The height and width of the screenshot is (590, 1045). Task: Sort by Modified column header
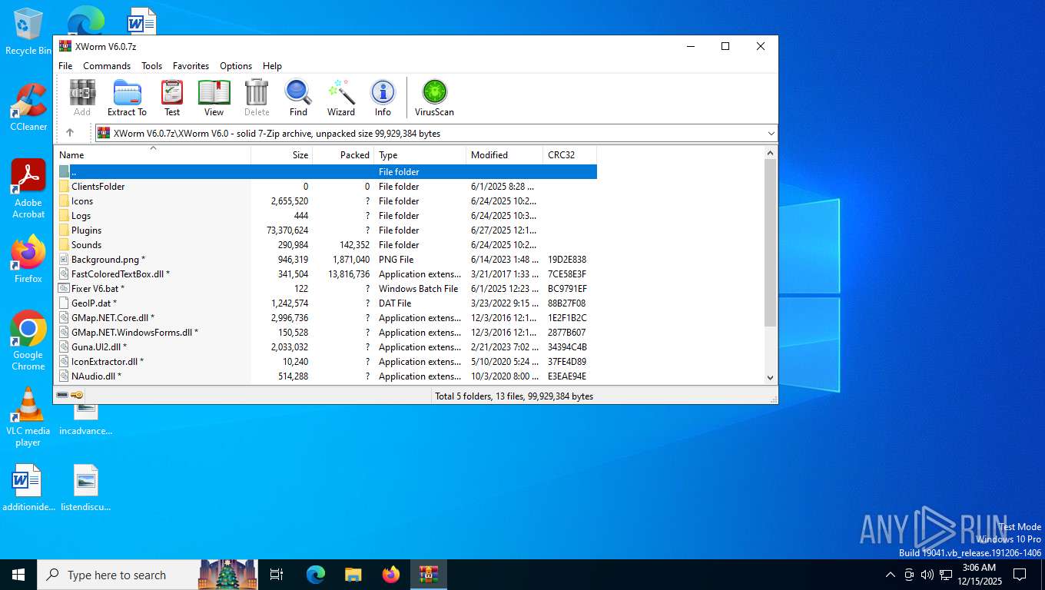tap(505, 155)
